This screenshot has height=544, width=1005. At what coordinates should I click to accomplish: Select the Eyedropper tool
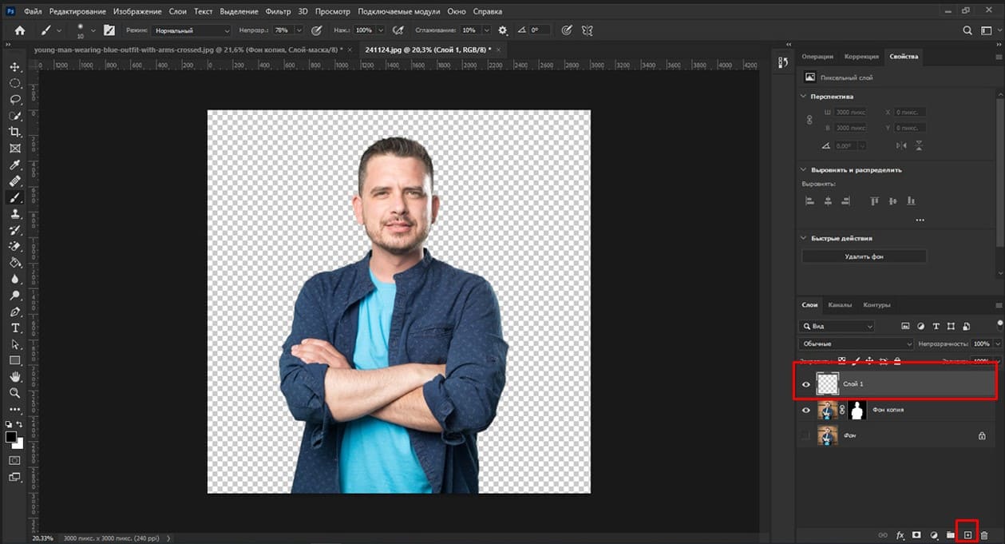click(x=15, y=165)
